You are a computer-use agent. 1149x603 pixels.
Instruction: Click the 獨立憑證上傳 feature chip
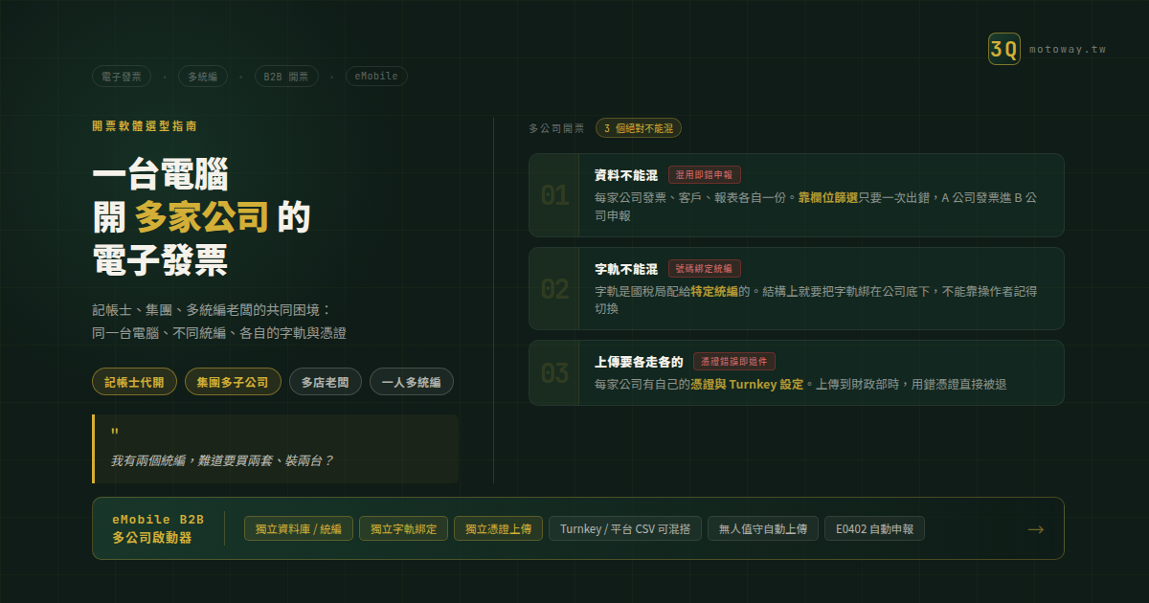(x=499, y=528)
